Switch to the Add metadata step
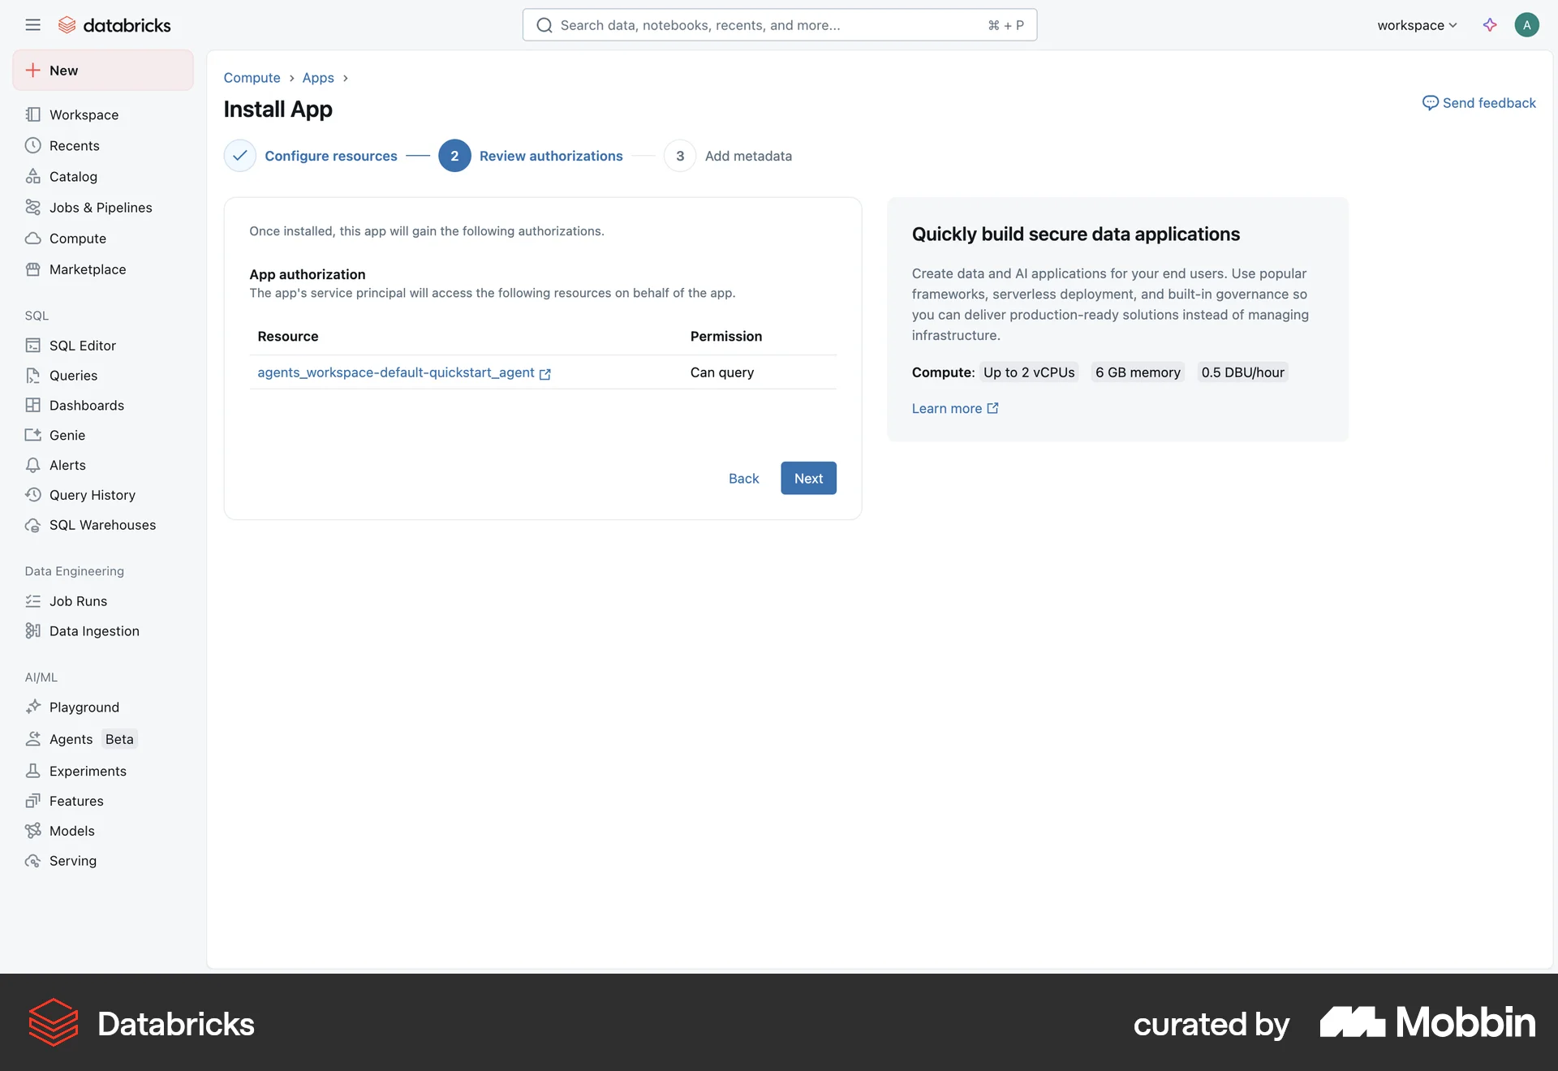The height and width of the screenshot is (1071, 1558). click(x=747, y=155)
